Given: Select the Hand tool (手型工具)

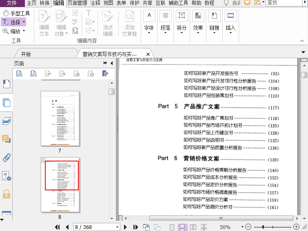Looking at the screenshot, I should 16,13.
